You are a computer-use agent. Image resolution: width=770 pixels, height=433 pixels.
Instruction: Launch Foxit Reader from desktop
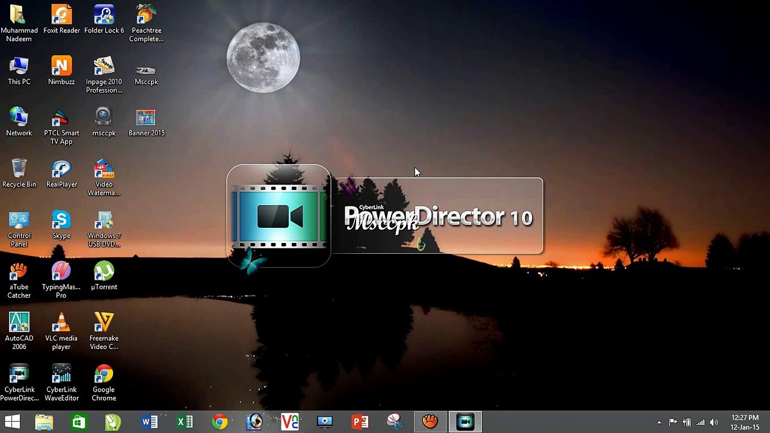(x=61, y=20)
